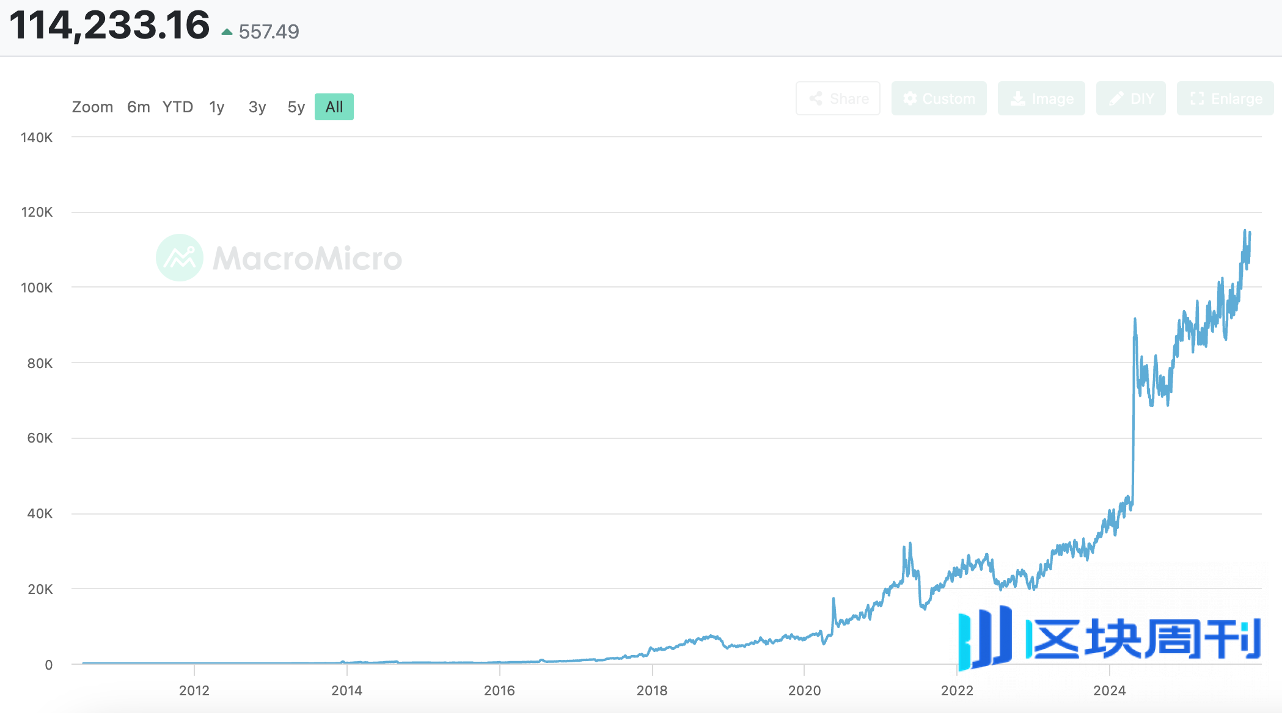Screen dimensions: 1282x713
Task: Switch zoom range to 1y
Action: (x=217, y=107)
